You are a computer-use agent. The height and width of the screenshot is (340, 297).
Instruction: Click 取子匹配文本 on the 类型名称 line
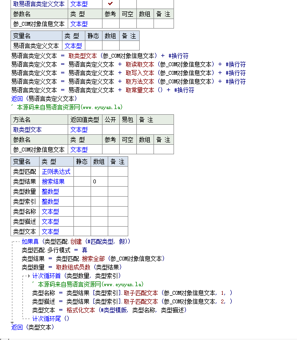pyautogui.click(x=141, y=293)
